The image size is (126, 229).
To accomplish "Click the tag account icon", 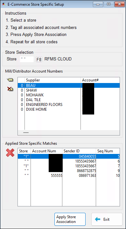I will pyautogui.click(x=10, y=80).
